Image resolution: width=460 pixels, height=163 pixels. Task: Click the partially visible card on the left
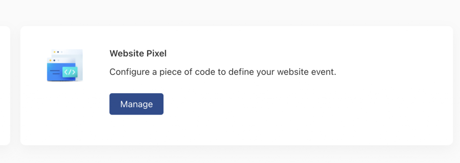(5, 86)
